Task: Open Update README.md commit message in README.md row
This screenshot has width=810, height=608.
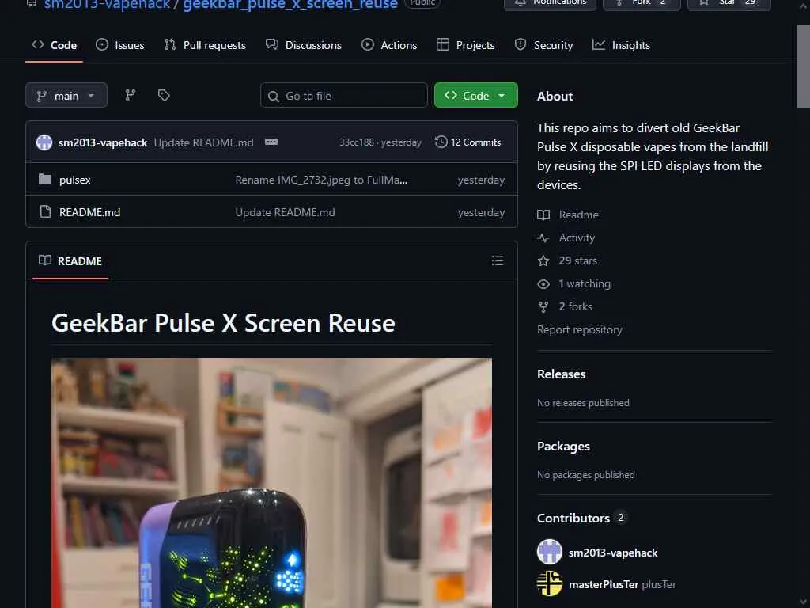Action: coord(285,212)
